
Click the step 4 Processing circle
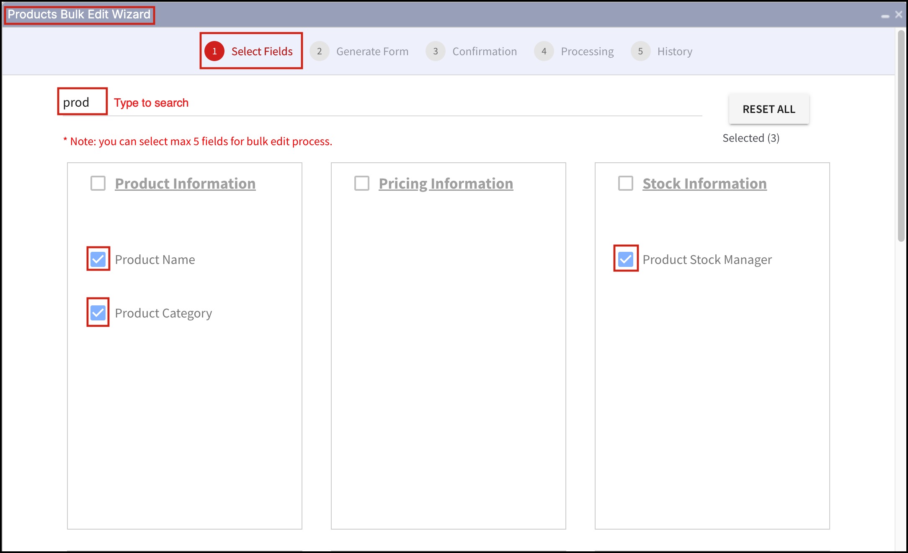[544, 51]
